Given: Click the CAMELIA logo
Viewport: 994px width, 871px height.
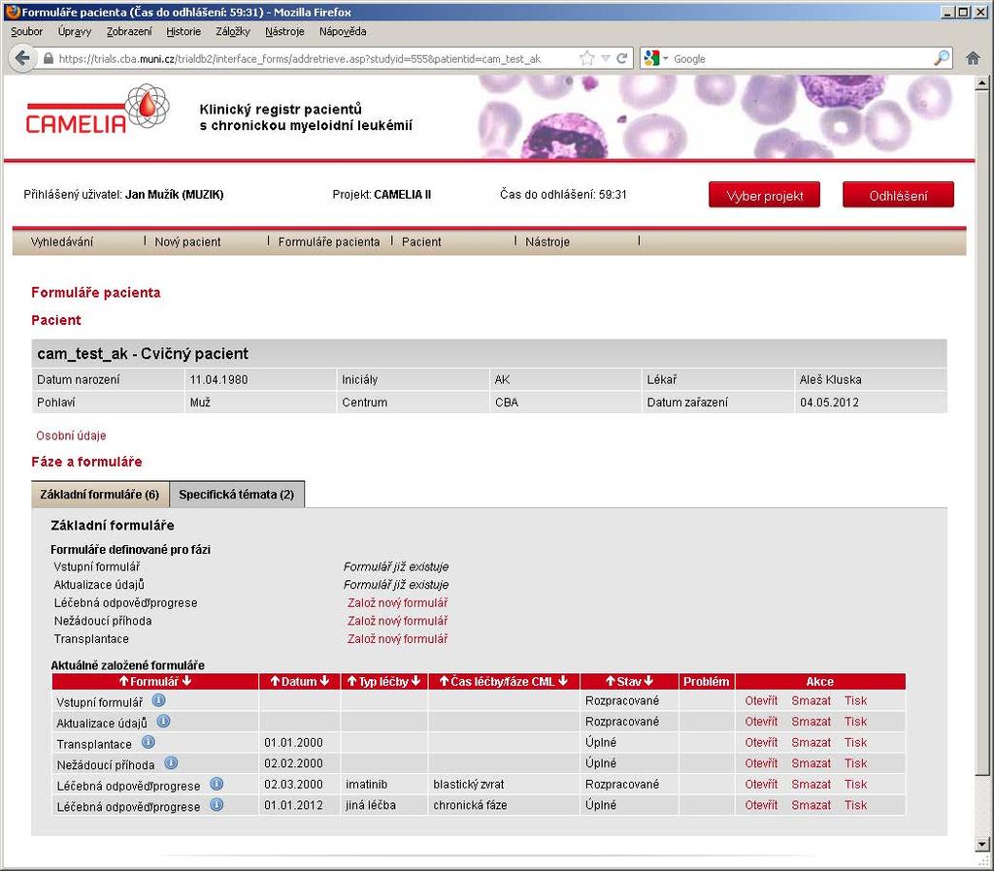Looking at the screenshot, I should click(98, 111).
